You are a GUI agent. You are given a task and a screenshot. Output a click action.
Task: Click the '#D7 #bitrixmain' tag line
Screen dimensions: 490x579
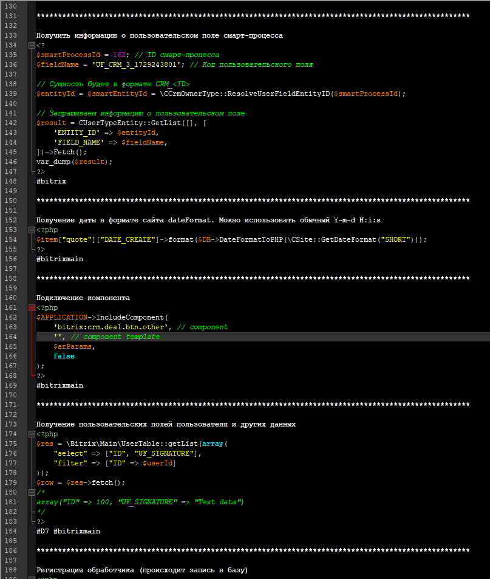coord(68,531)
